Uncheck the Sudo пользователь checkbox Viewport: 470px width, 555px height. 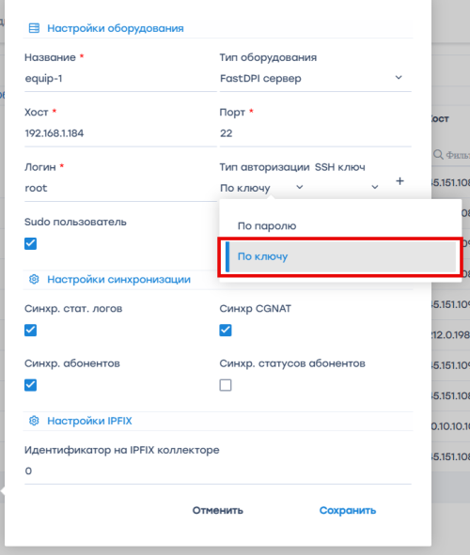pos(30,243)
